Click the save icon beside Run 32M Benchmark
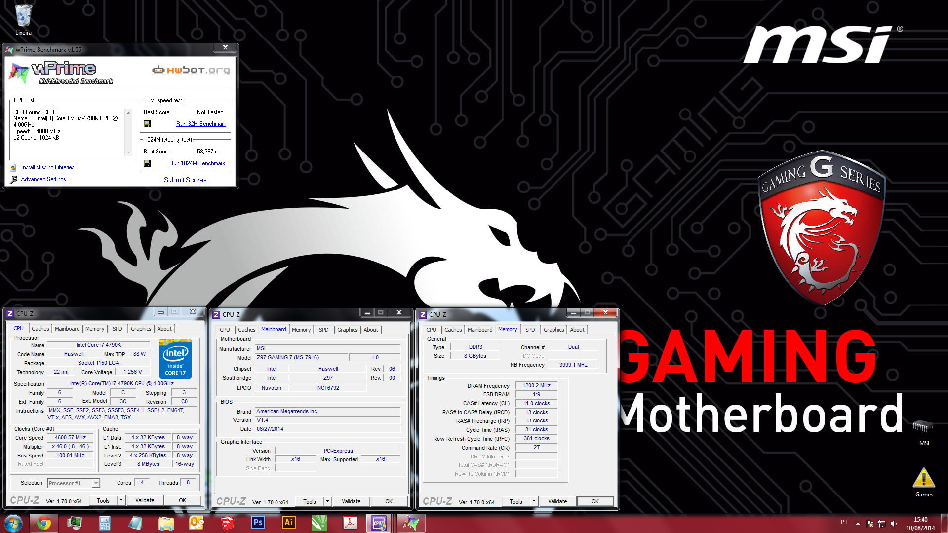948x533 pixels. pyautogui.click(x=147, y=124)
